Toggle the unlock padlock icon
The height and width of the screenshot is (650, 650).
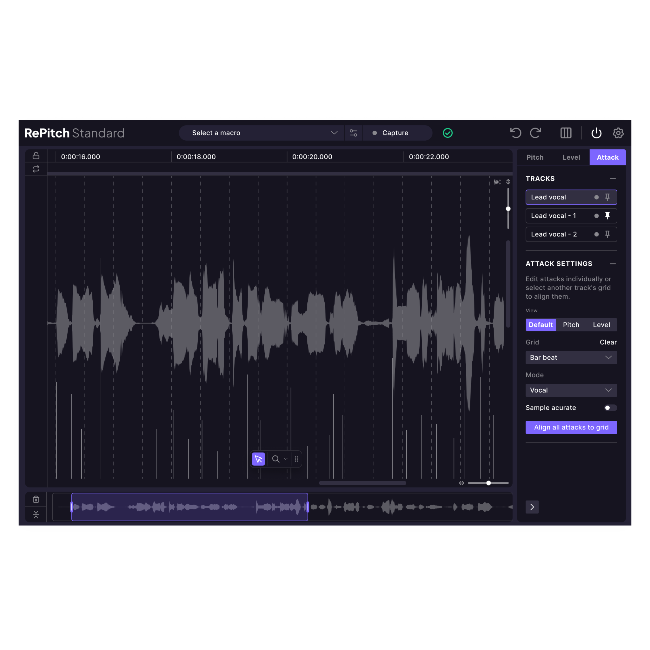point(36,156)
